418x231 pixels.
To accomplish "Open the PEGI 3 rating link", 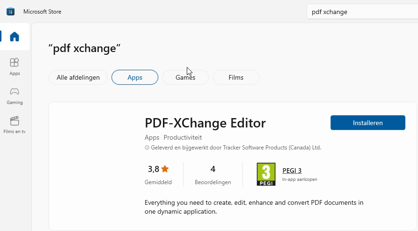I will point(292,171).
